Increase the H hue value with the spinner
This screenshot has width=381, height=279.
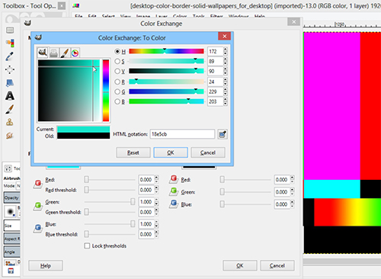tap(226, 50)
